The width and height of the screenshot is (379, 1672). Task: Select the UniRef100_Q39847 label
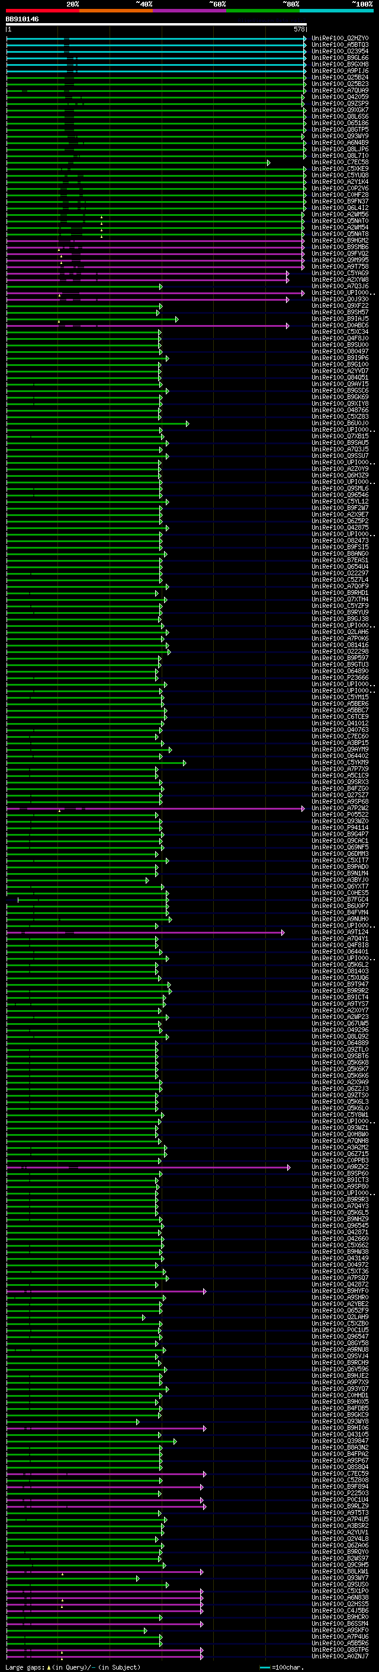pos(340,1441)
